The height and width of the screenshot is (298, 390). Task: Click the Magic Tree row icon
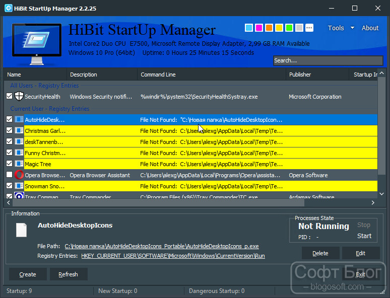point(19,164)
